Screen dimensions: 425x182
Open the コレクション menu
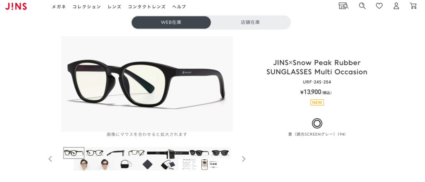87,7
